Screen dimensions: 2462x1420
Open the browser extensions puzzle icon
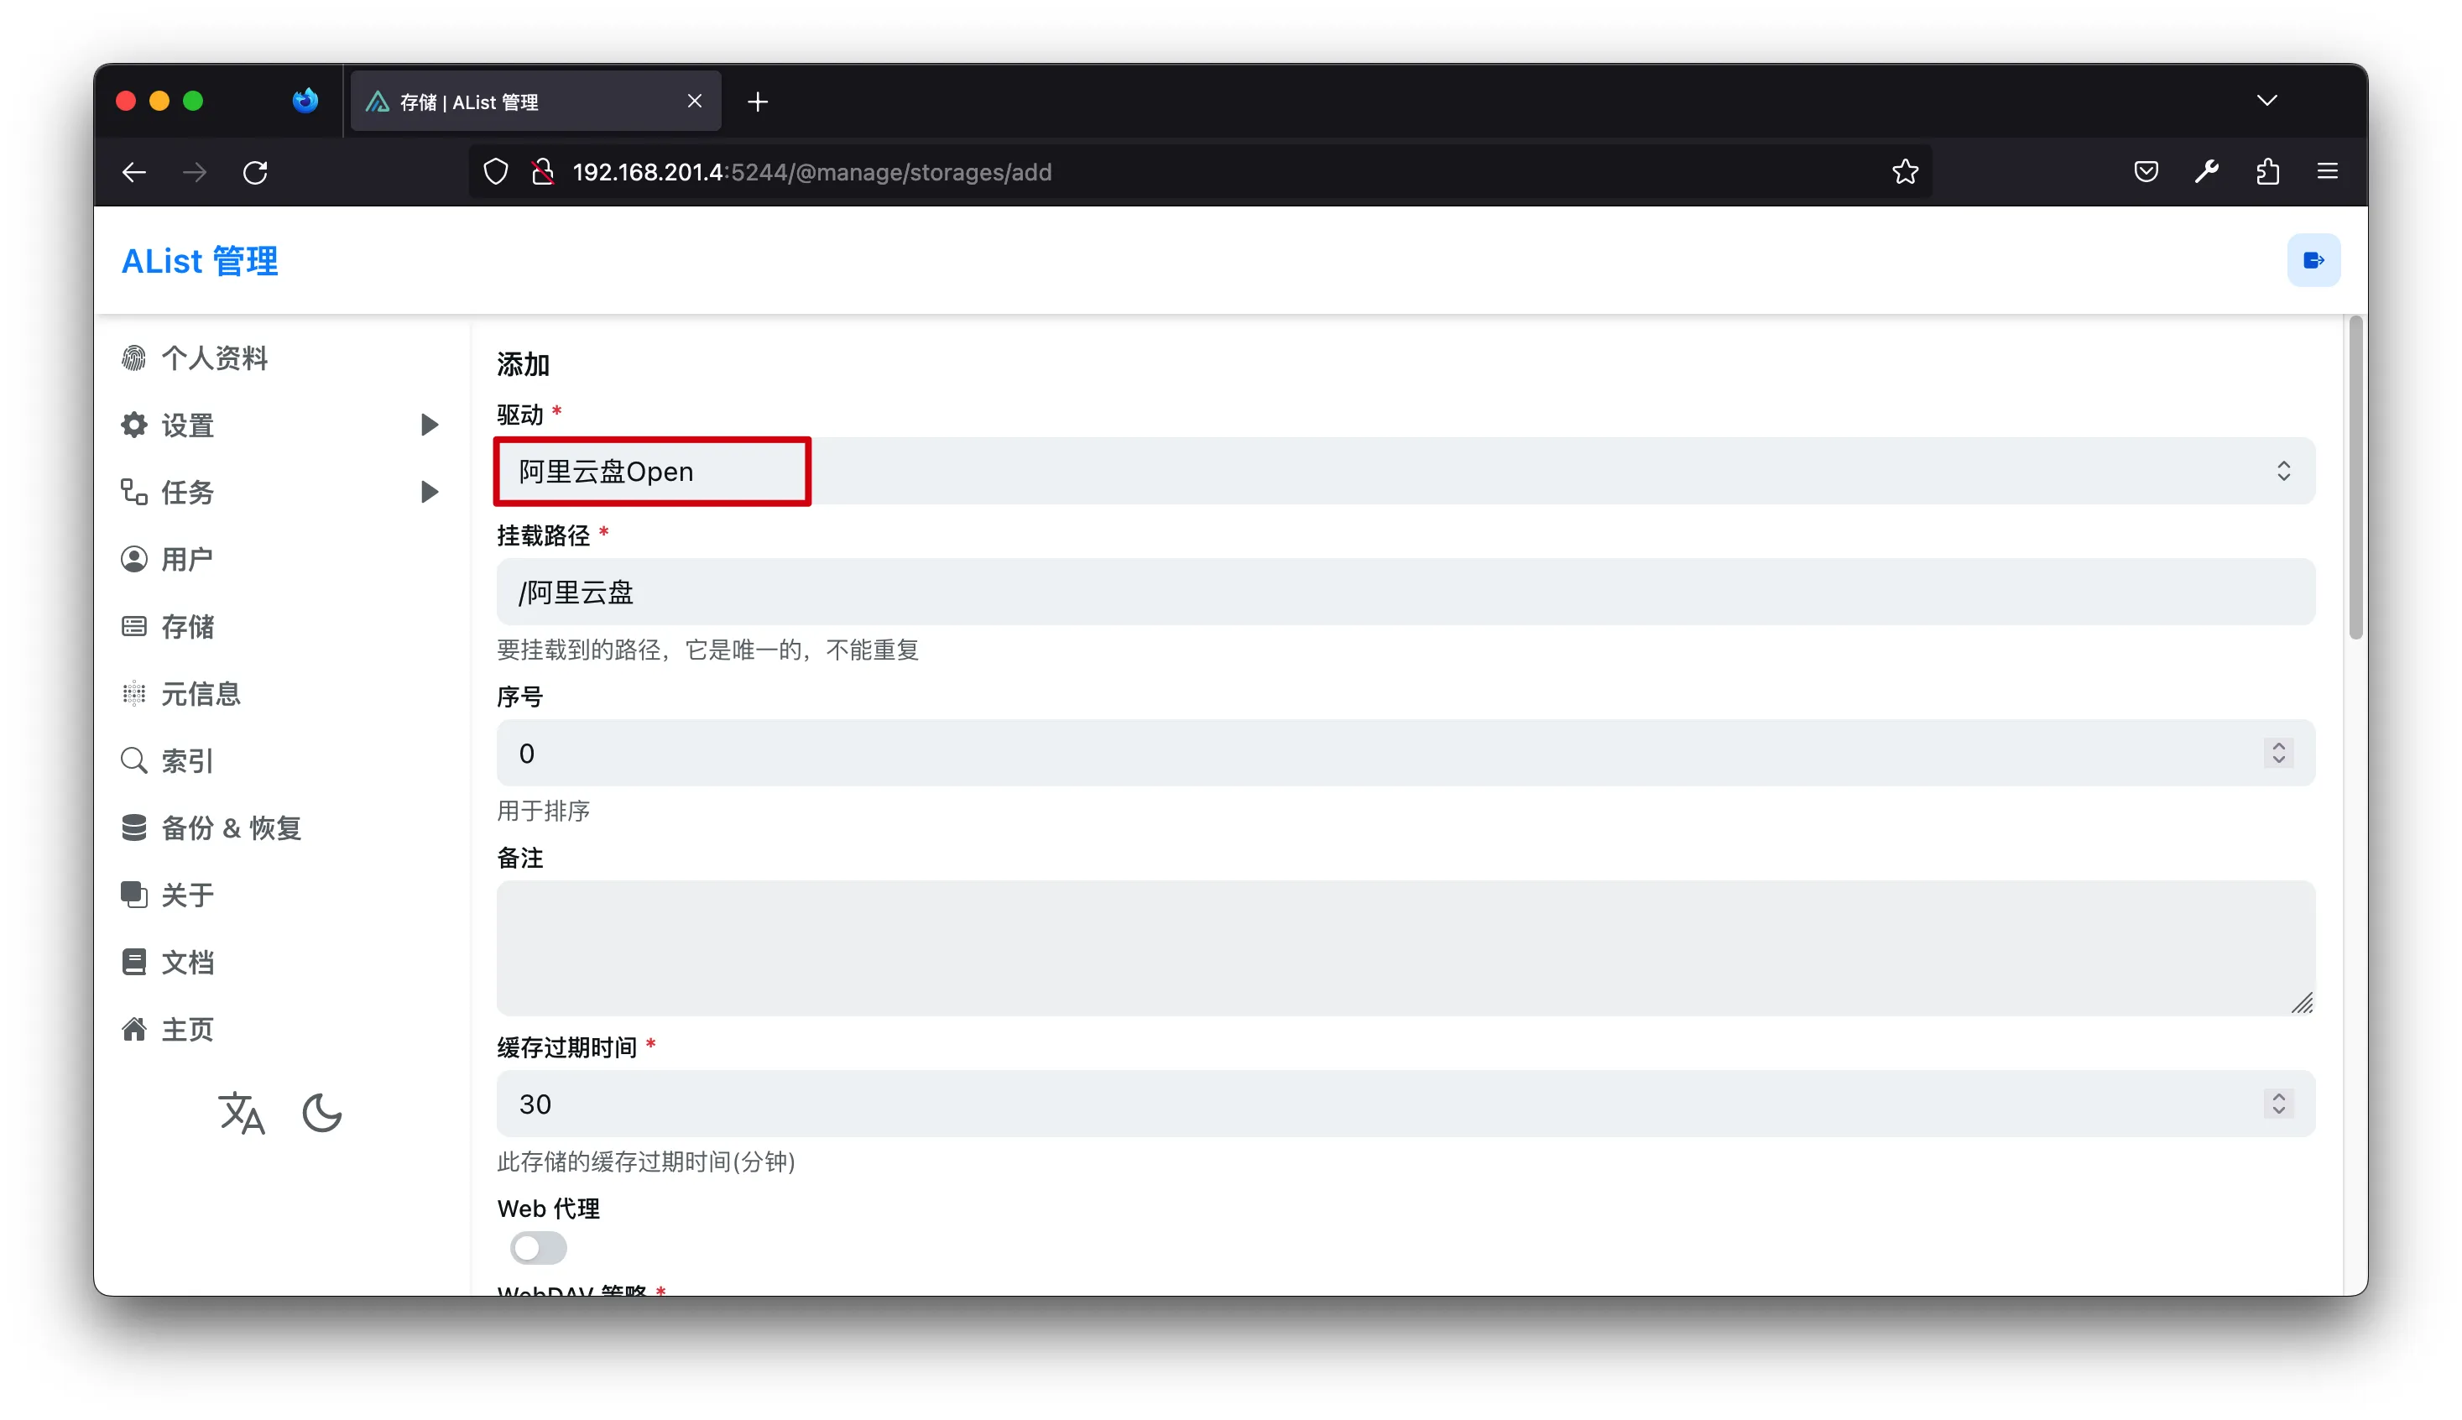[2267, 173]
